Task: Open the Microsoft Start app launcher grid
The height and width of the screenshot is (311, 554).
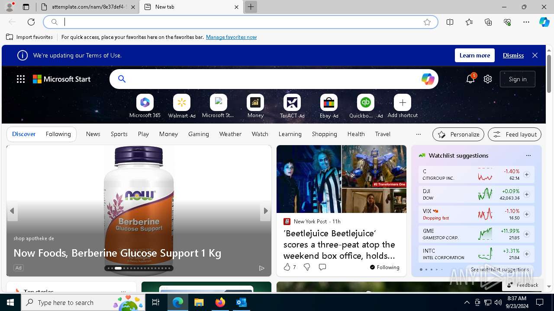Action: pyautogui.click(x=21, y=79)
